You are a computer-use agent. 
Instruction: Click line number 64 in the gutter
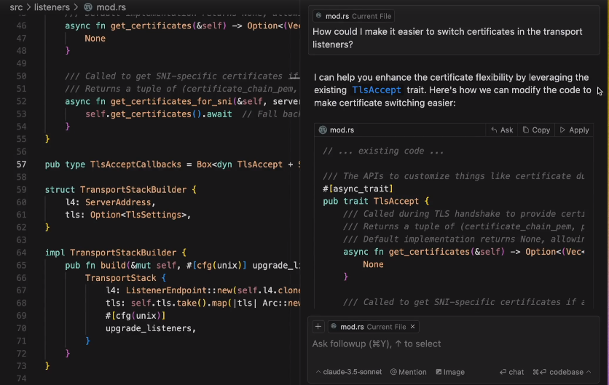tap(21, 253)
